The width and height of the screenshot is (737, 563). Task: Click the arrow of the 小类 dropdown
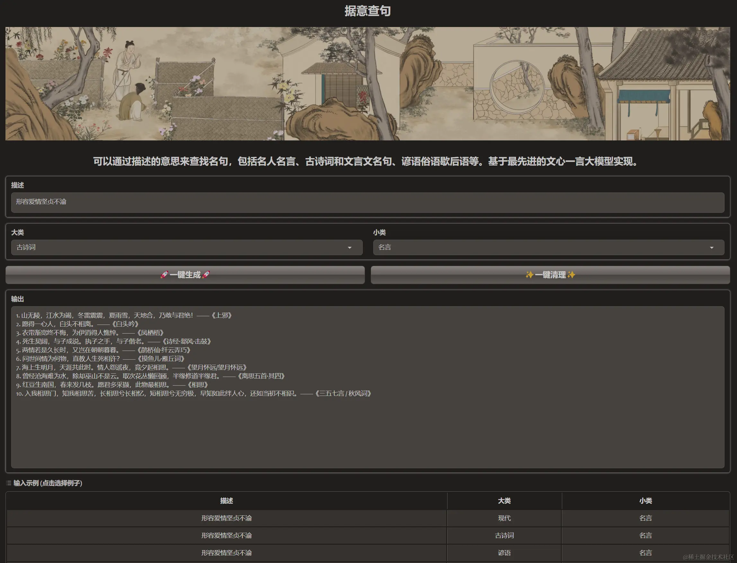(x=712, y=248)
